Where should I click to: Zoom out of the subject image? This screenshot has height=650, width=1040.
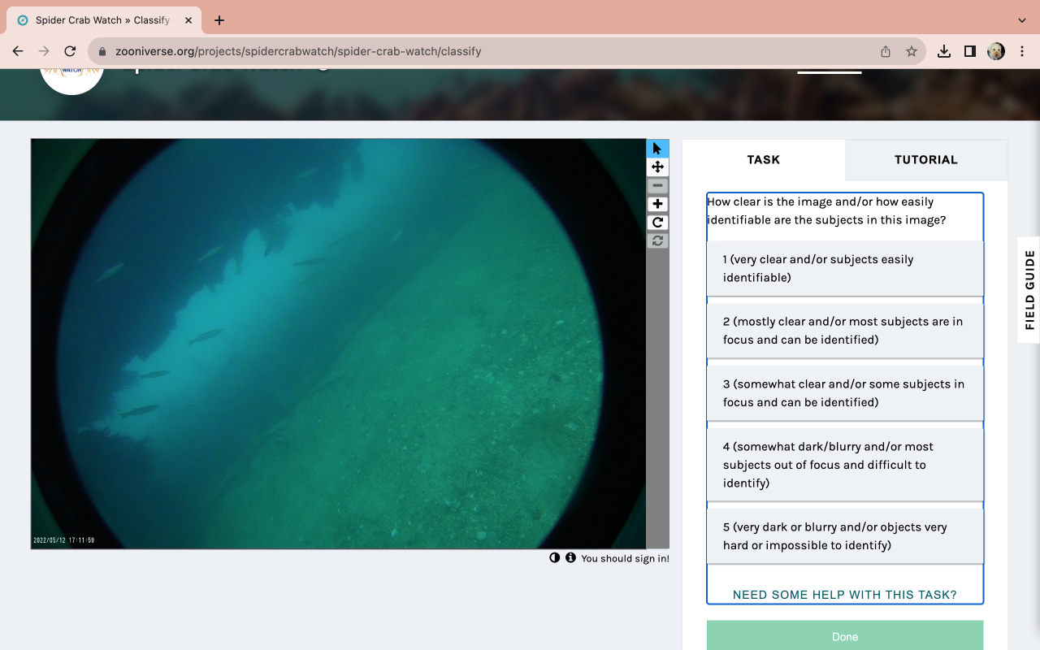[657, 185]
